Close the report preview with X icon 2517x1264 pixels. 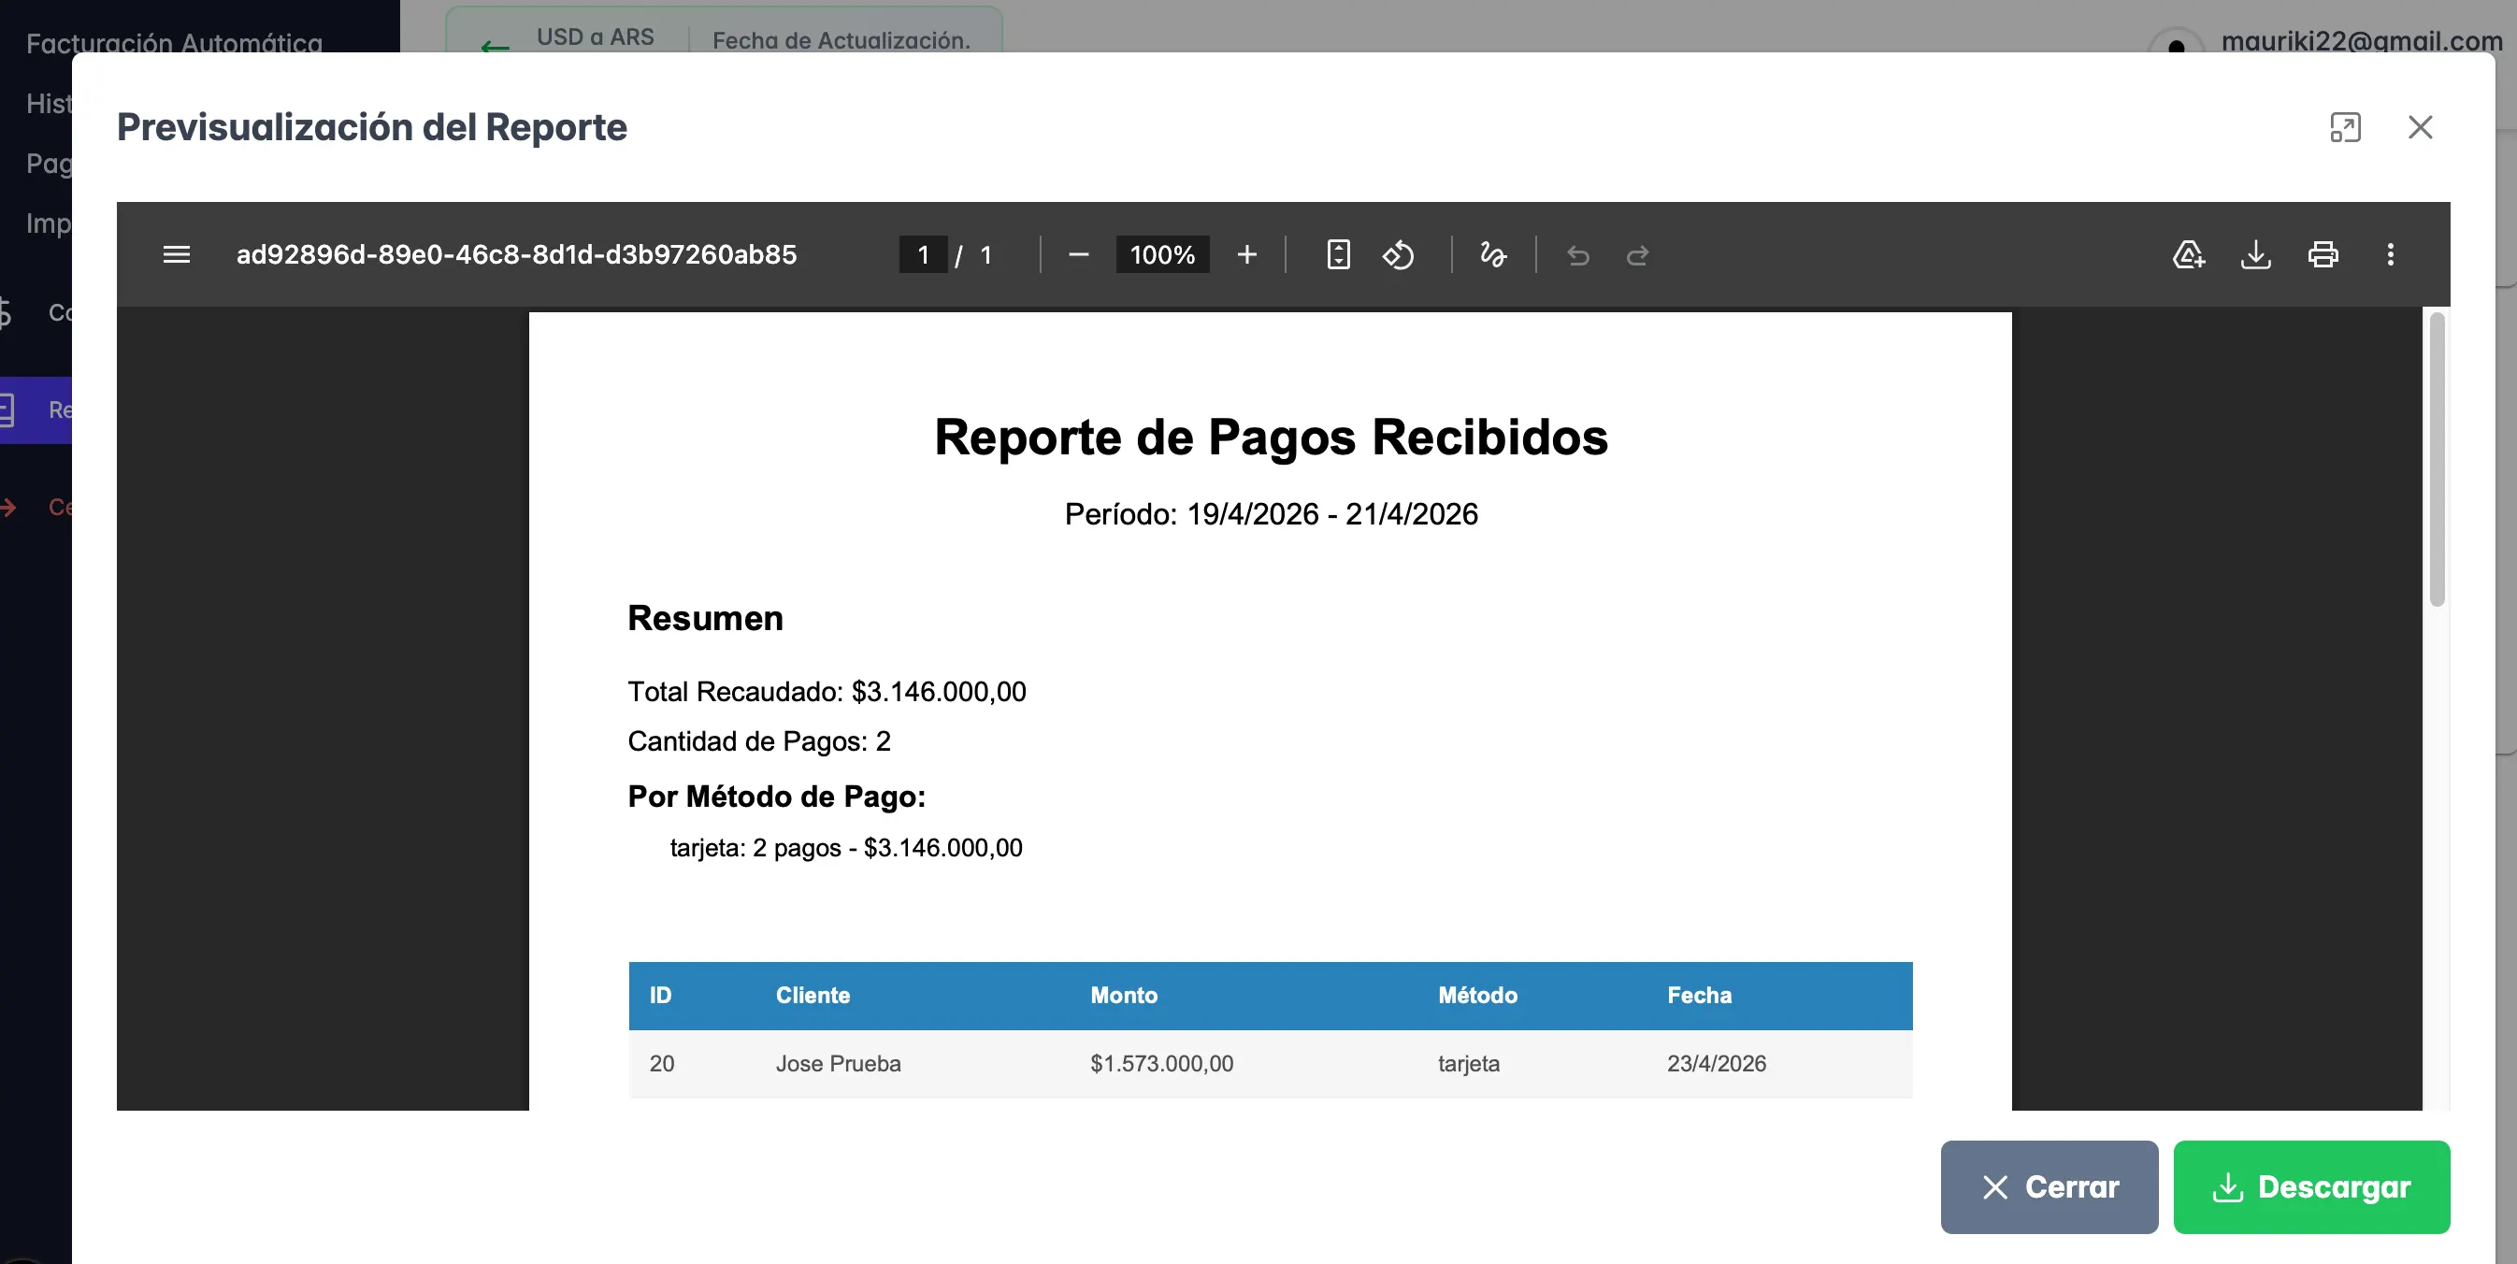click(x=2421, y=127)
